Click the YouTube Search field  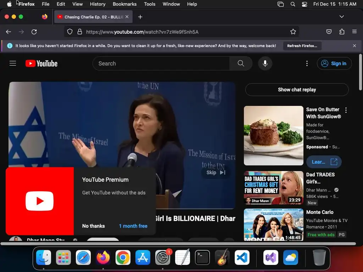tap(161, 63)
